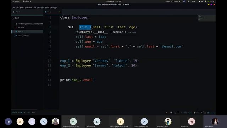Image resolution: width=227 pixels, height=128 pixels.
Task: Click the date and time clock
Action: coord(113,1)
